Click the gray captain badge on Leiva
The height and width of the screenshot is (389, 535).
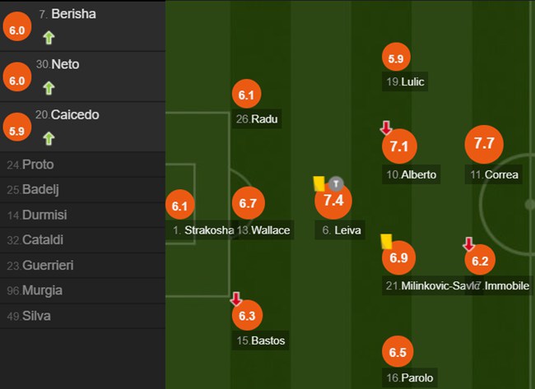pos(336,183)
